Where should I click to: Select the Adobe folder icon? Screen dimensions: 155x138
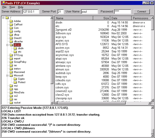tap(11, 21)
